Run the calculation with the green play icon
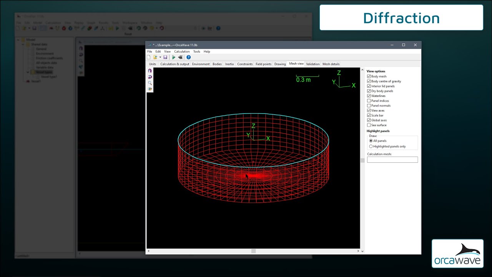 coord(174,57)
